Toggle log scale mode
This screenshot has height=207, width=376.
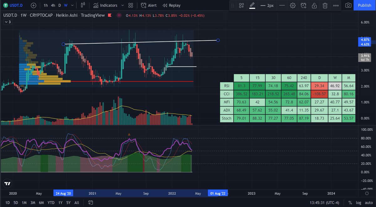point(358,203)
